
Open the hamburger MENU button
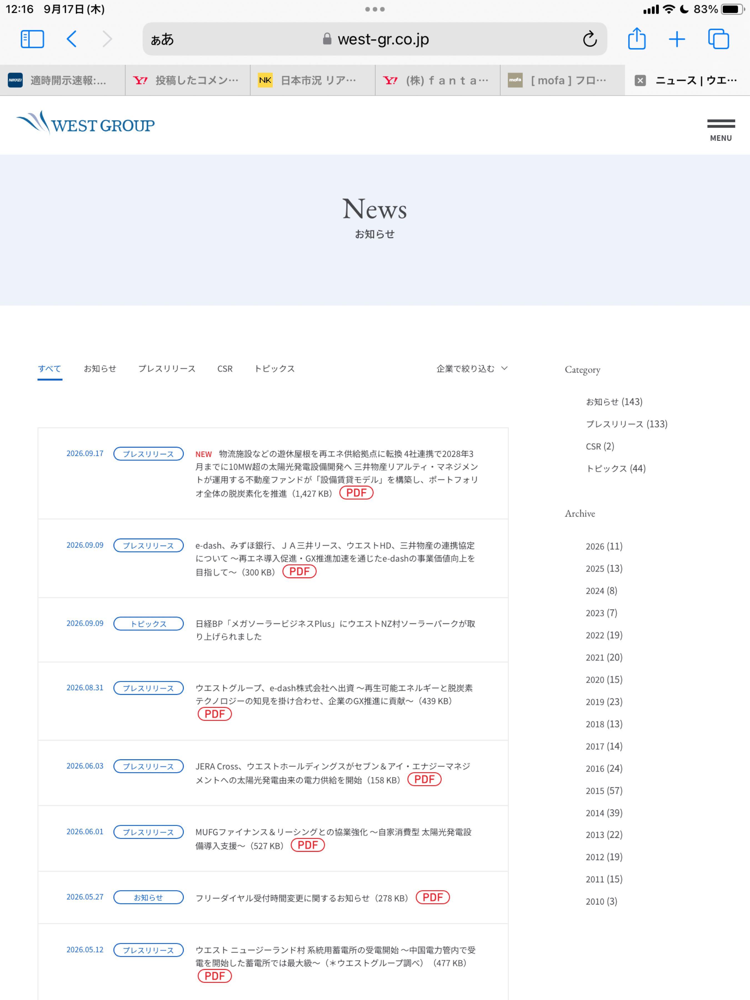click(721, 130)
